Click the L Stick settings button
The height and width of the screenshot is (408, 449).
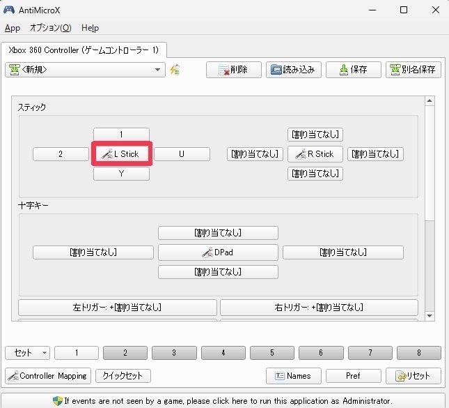pyautogui.click(x=121, y=154)
